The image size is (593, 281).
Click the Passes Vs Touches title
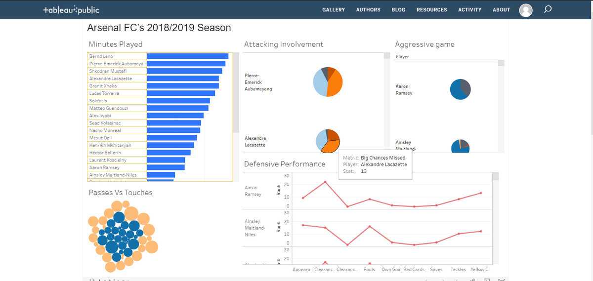121,193
